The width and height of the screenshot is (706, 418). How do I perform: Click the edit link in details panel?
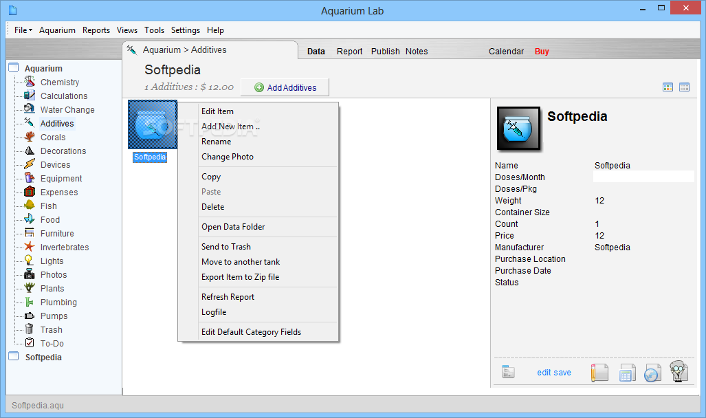[544, 373]
